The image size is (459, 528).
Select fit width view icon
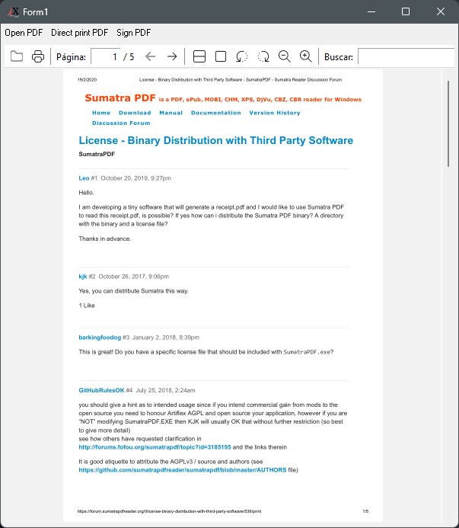[x=199, y=56]
